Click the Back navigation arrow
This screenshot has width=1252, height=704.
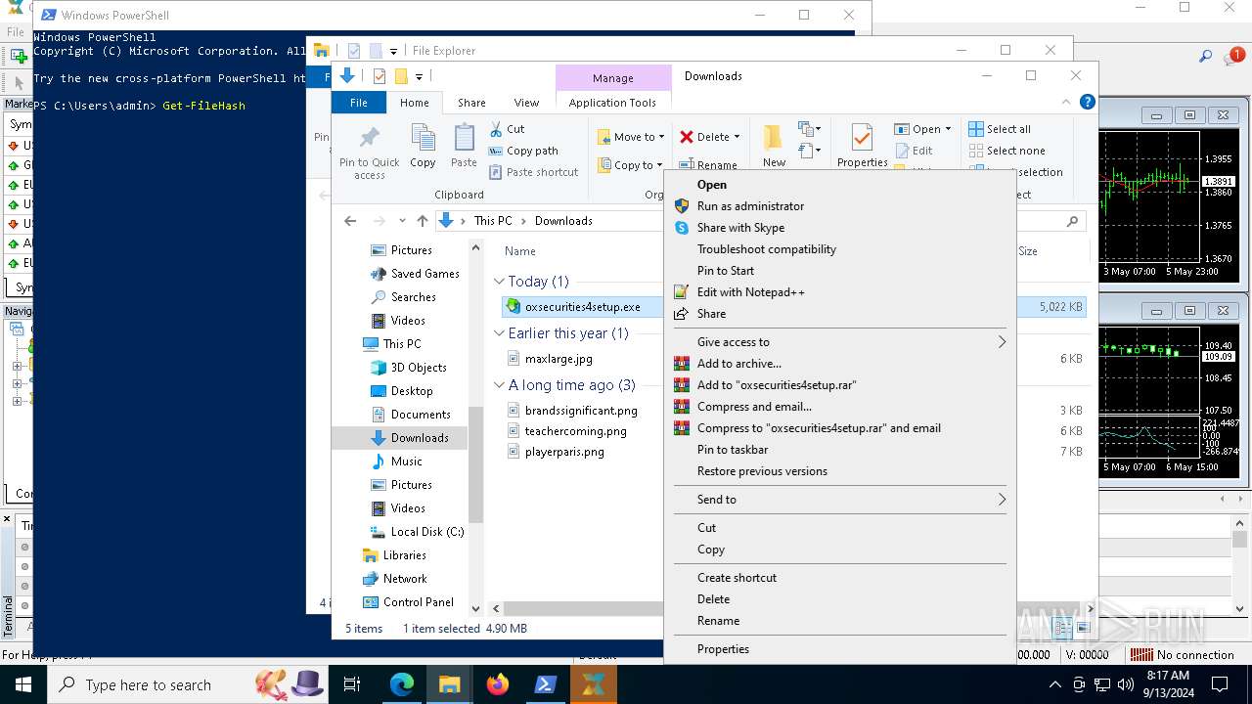point(350,221)
